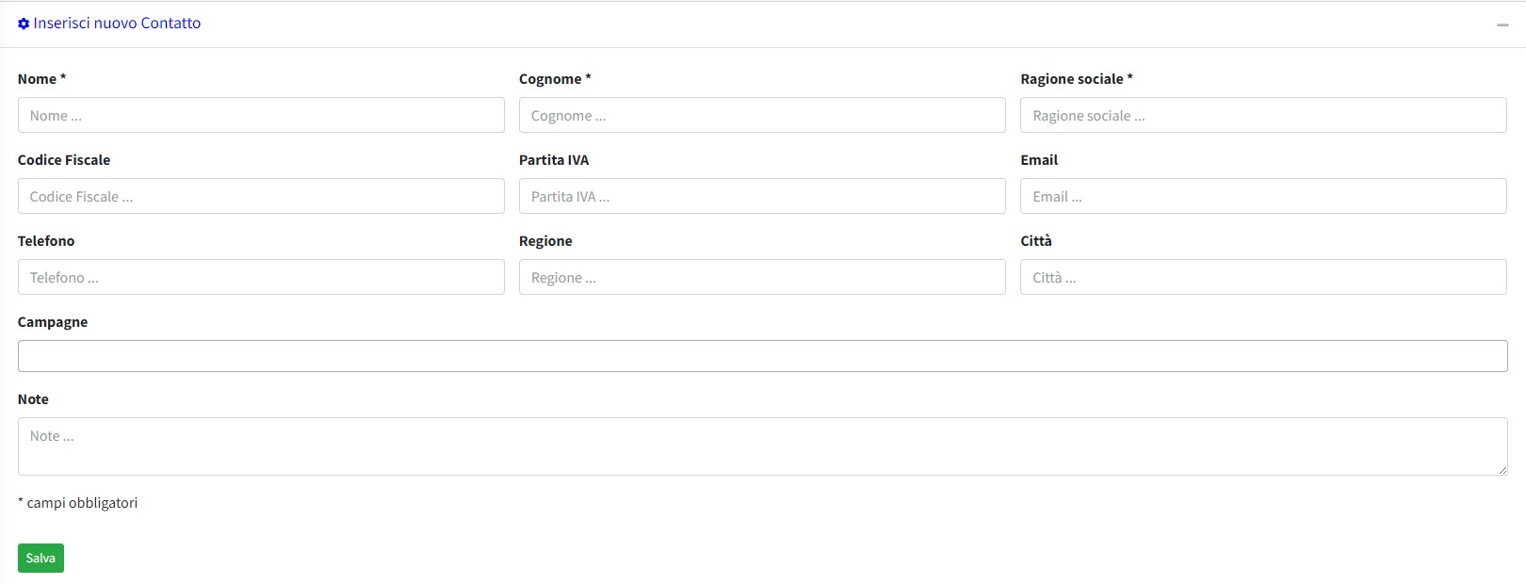Click the Email address input box
The height and width of the screenshot is (584, 1526).
point(1263,196)
